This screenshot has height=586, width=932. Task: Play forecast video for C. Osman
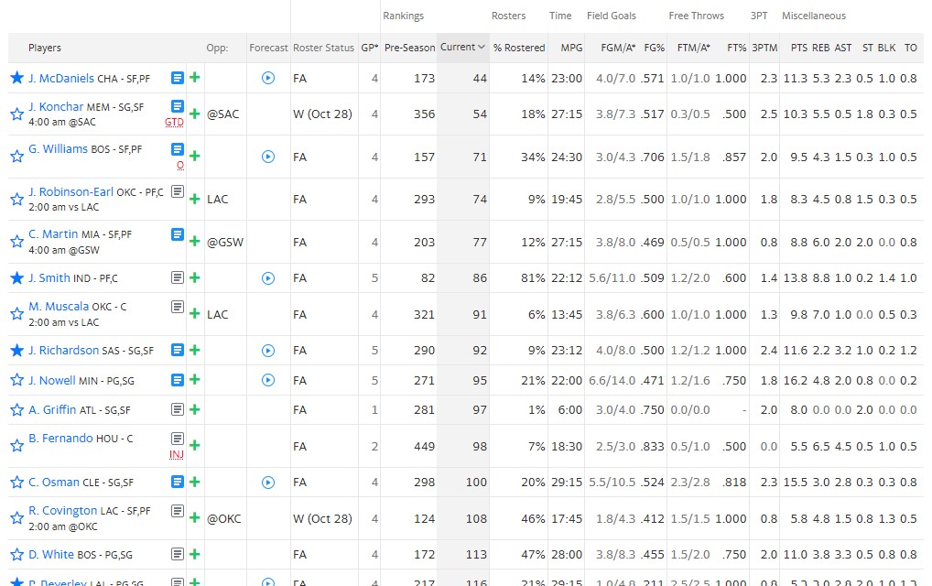[267, 483]
